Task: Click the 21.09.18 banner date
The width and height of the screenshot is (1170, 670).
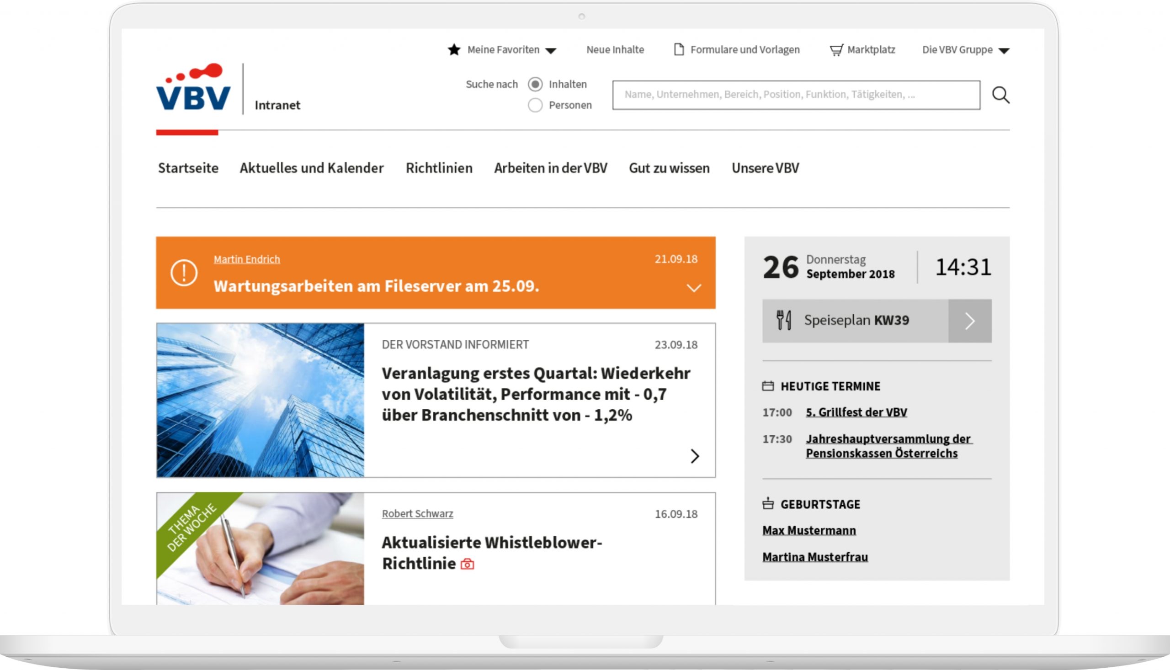Action: point(676,259)
